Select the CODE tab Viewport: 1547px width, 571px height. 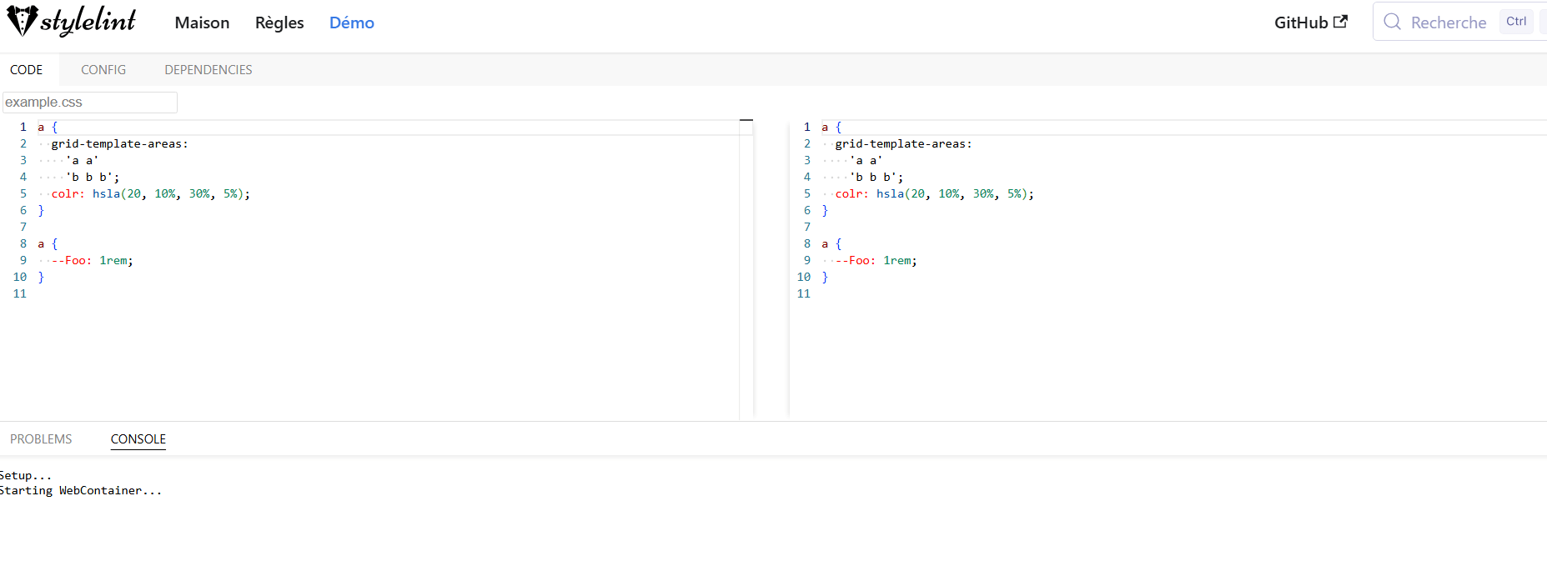pos(27,70)
